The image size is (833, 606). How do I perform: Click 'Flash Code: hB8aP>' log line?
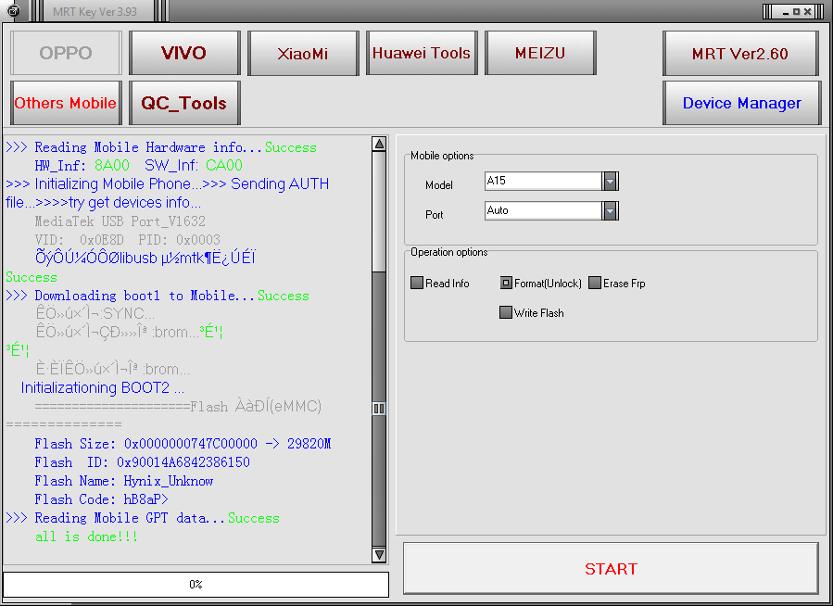point(102,499)
